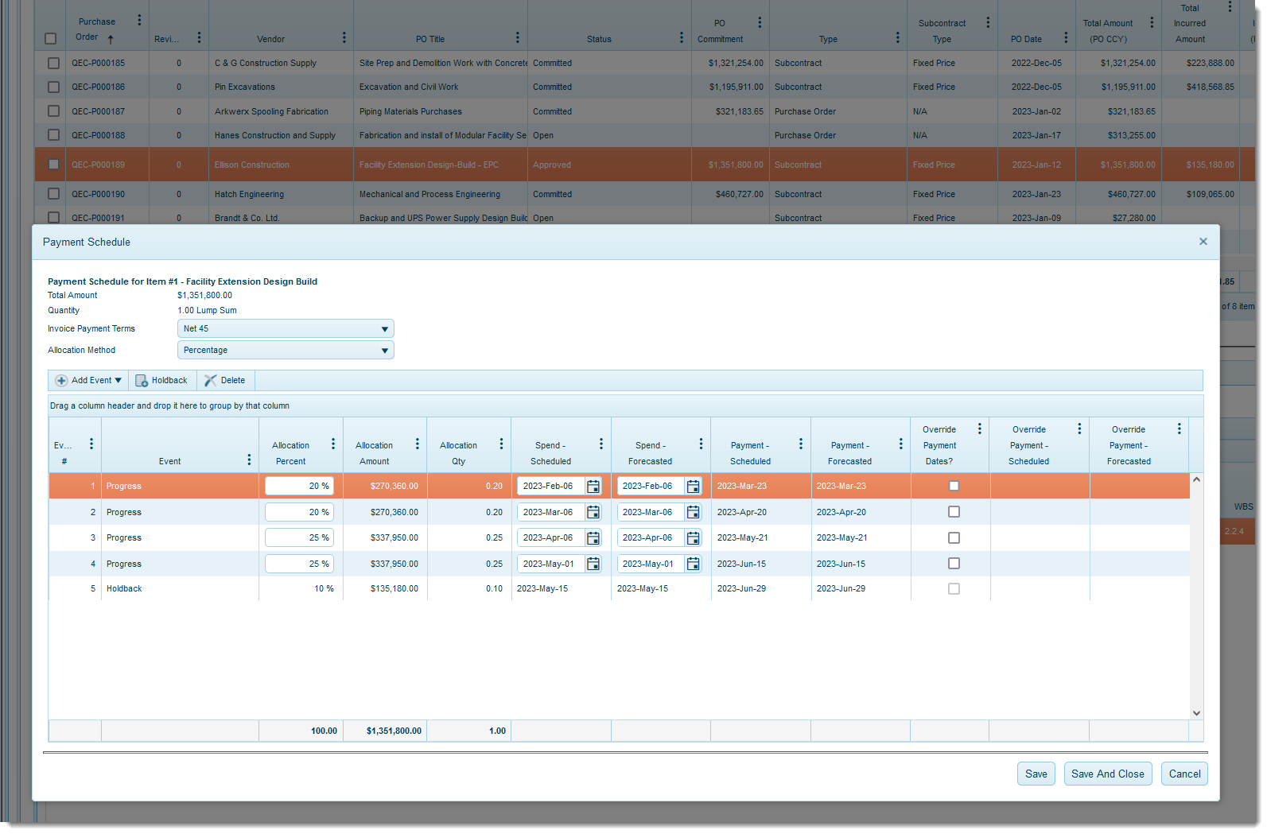
Task: Click the Cancel button
Action: coord(1183,774)
